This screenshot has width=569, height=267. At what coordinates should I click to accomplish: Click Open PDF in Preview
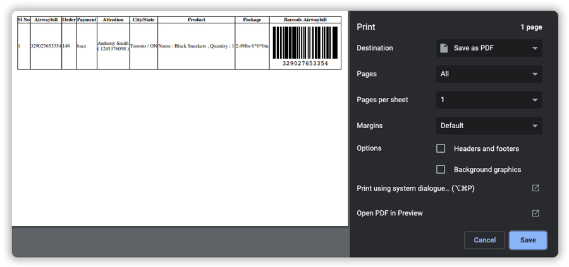point(389,213)
